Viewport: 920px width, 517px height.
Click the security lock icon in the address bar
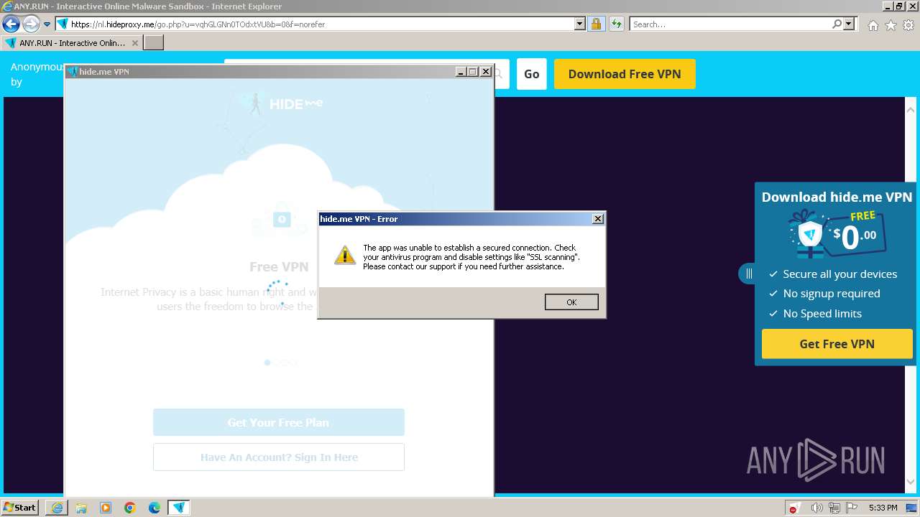(596, 24)
